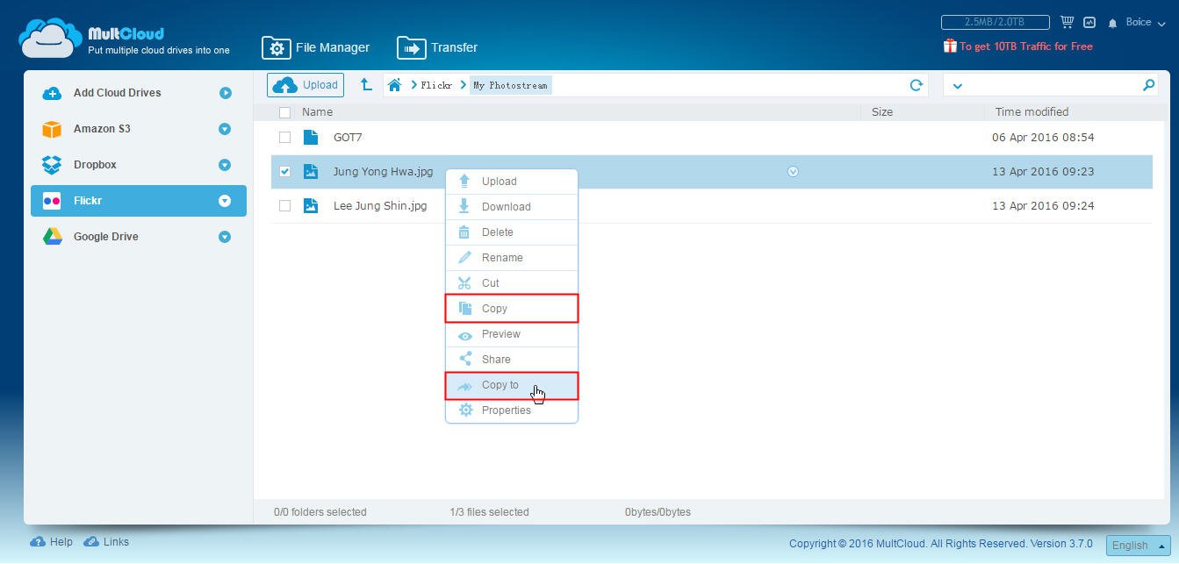Sort by Size column header
This screenshot has height=564, width=1179.
[x=882, y=112]
